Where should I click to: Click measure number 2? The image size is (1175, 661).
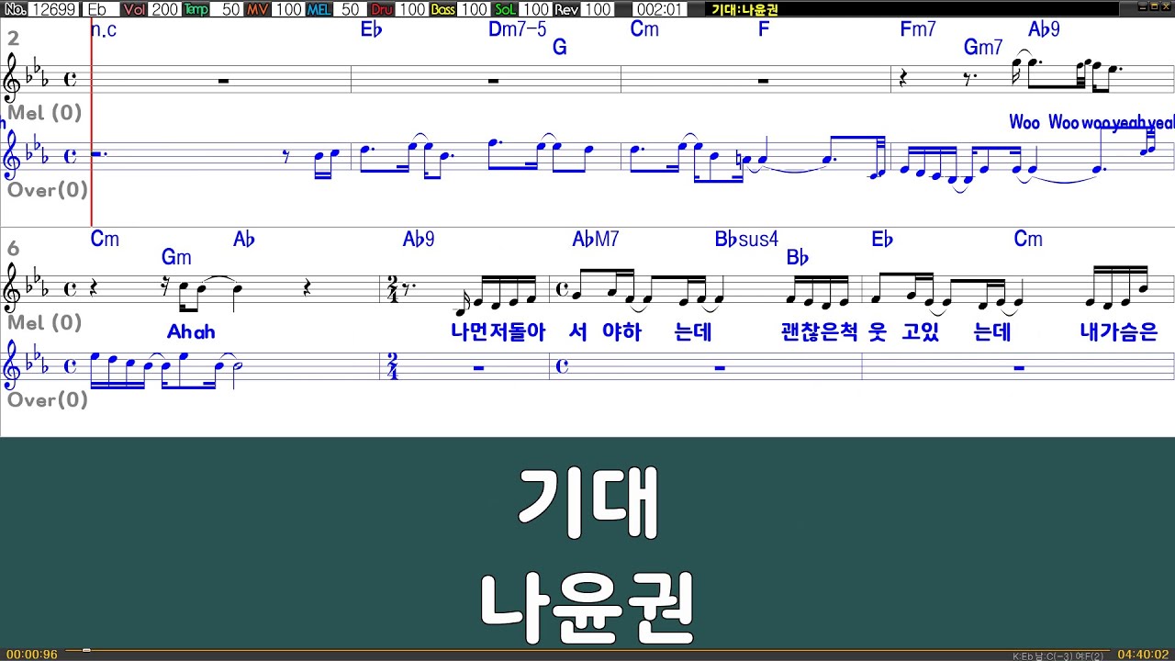pyautogui.click(x=13, y=39)
